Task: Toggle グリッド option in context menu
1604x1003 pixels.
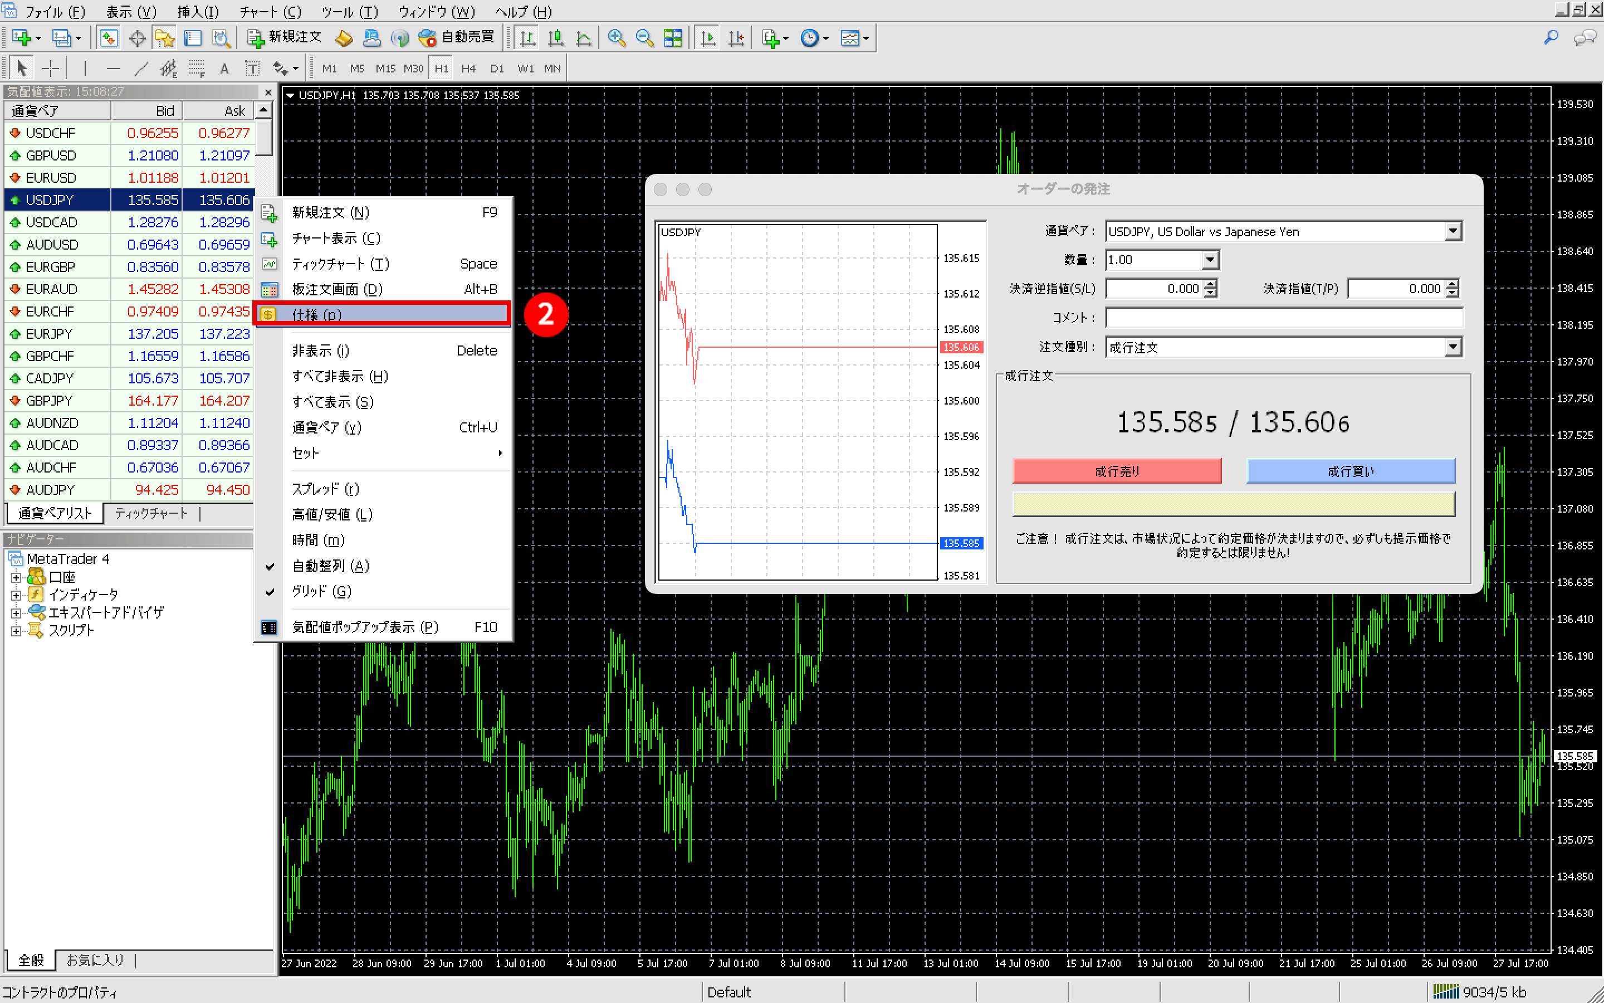Action: [321, 591]
